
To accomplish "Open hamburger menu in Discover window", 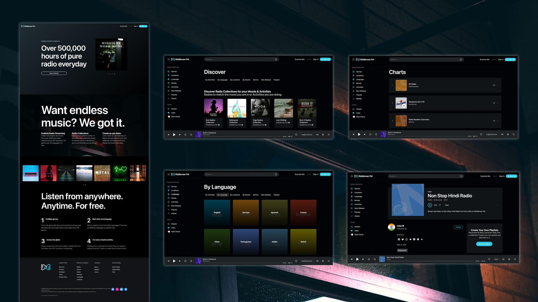I will pos(168,59).
